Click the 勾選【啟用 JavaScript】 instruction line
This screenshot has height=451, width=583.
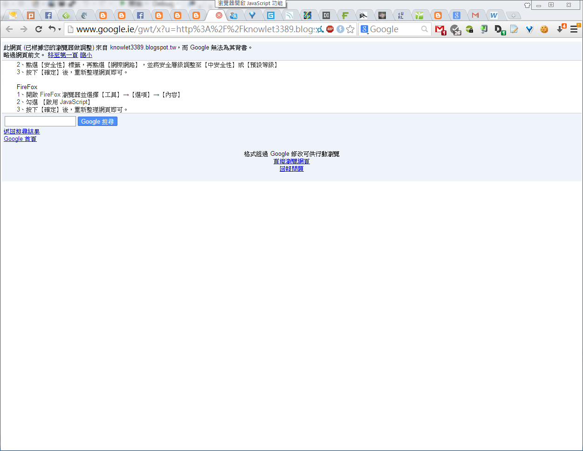[54, 102]
